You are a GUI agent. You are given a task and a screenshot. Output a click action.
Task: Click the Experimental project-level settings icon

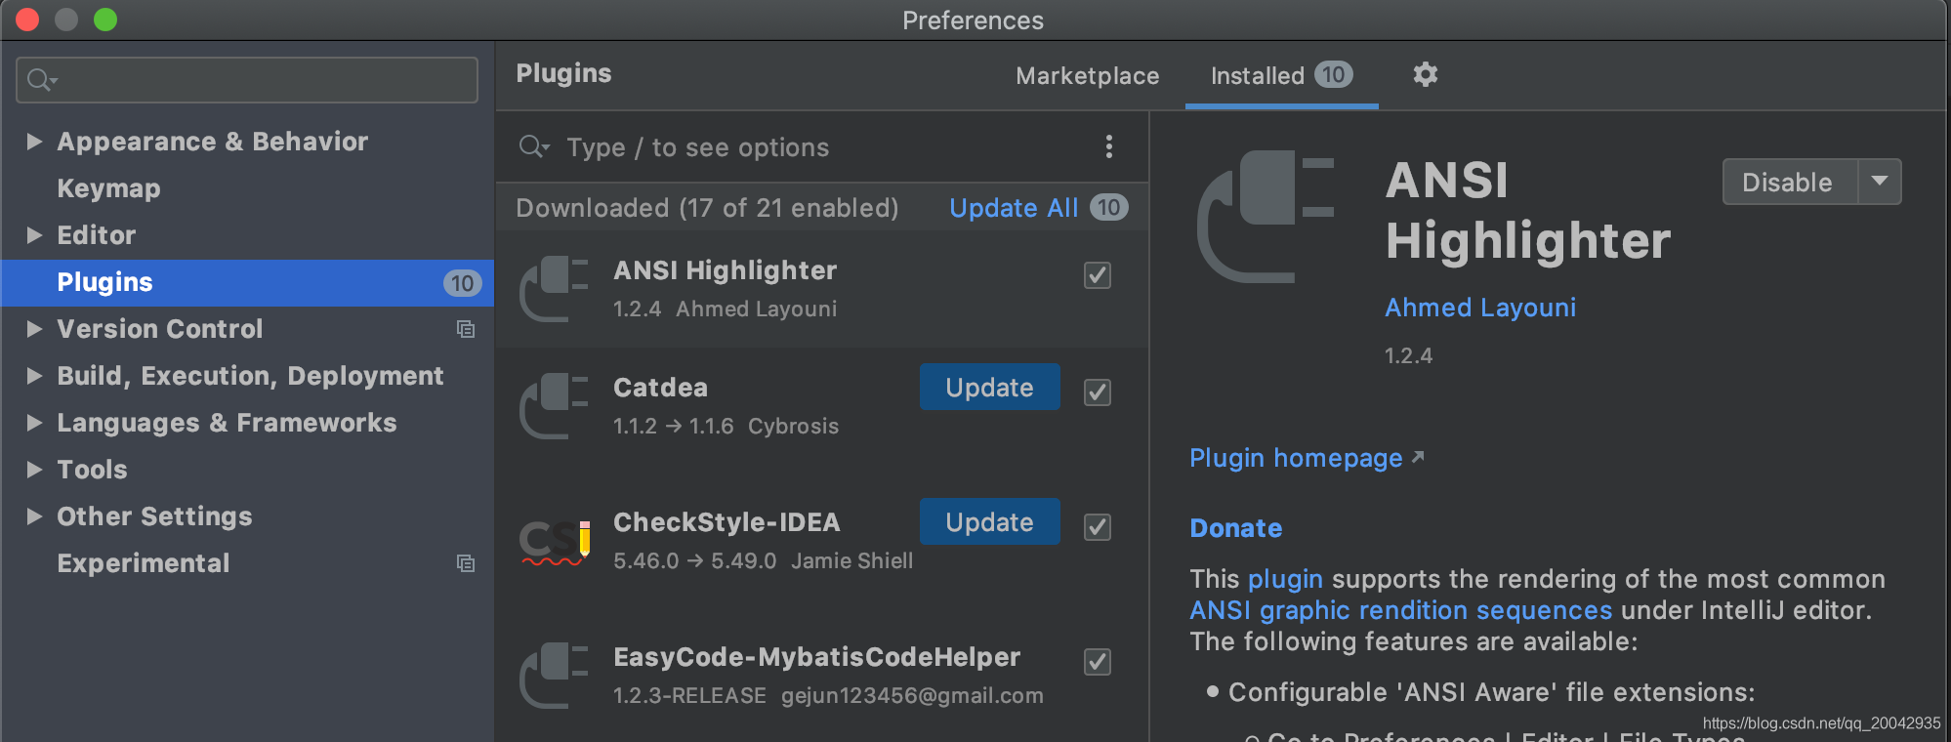pos(466,563)
